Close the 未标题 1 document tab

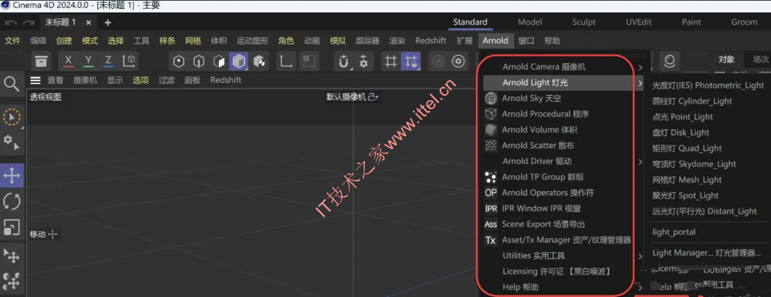pos(89,23)
